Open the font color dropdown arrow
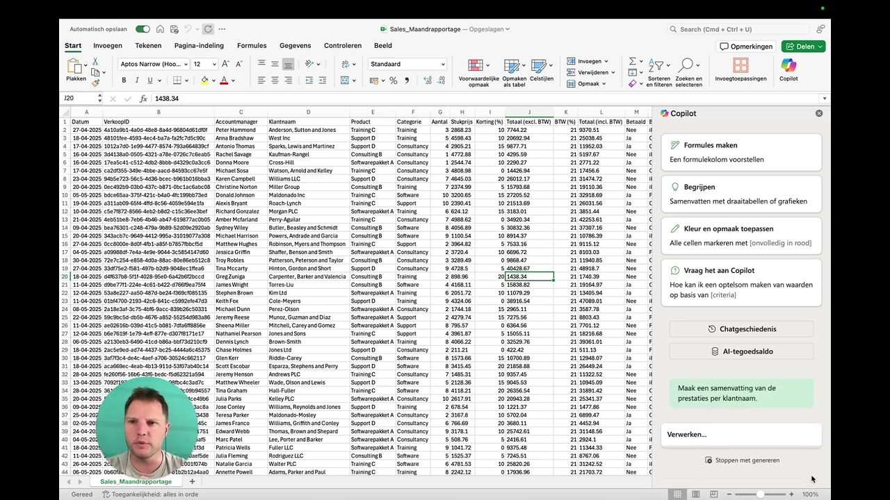Image resolution: width=890 pixels, height=500 pixels. tap(232, 81)
